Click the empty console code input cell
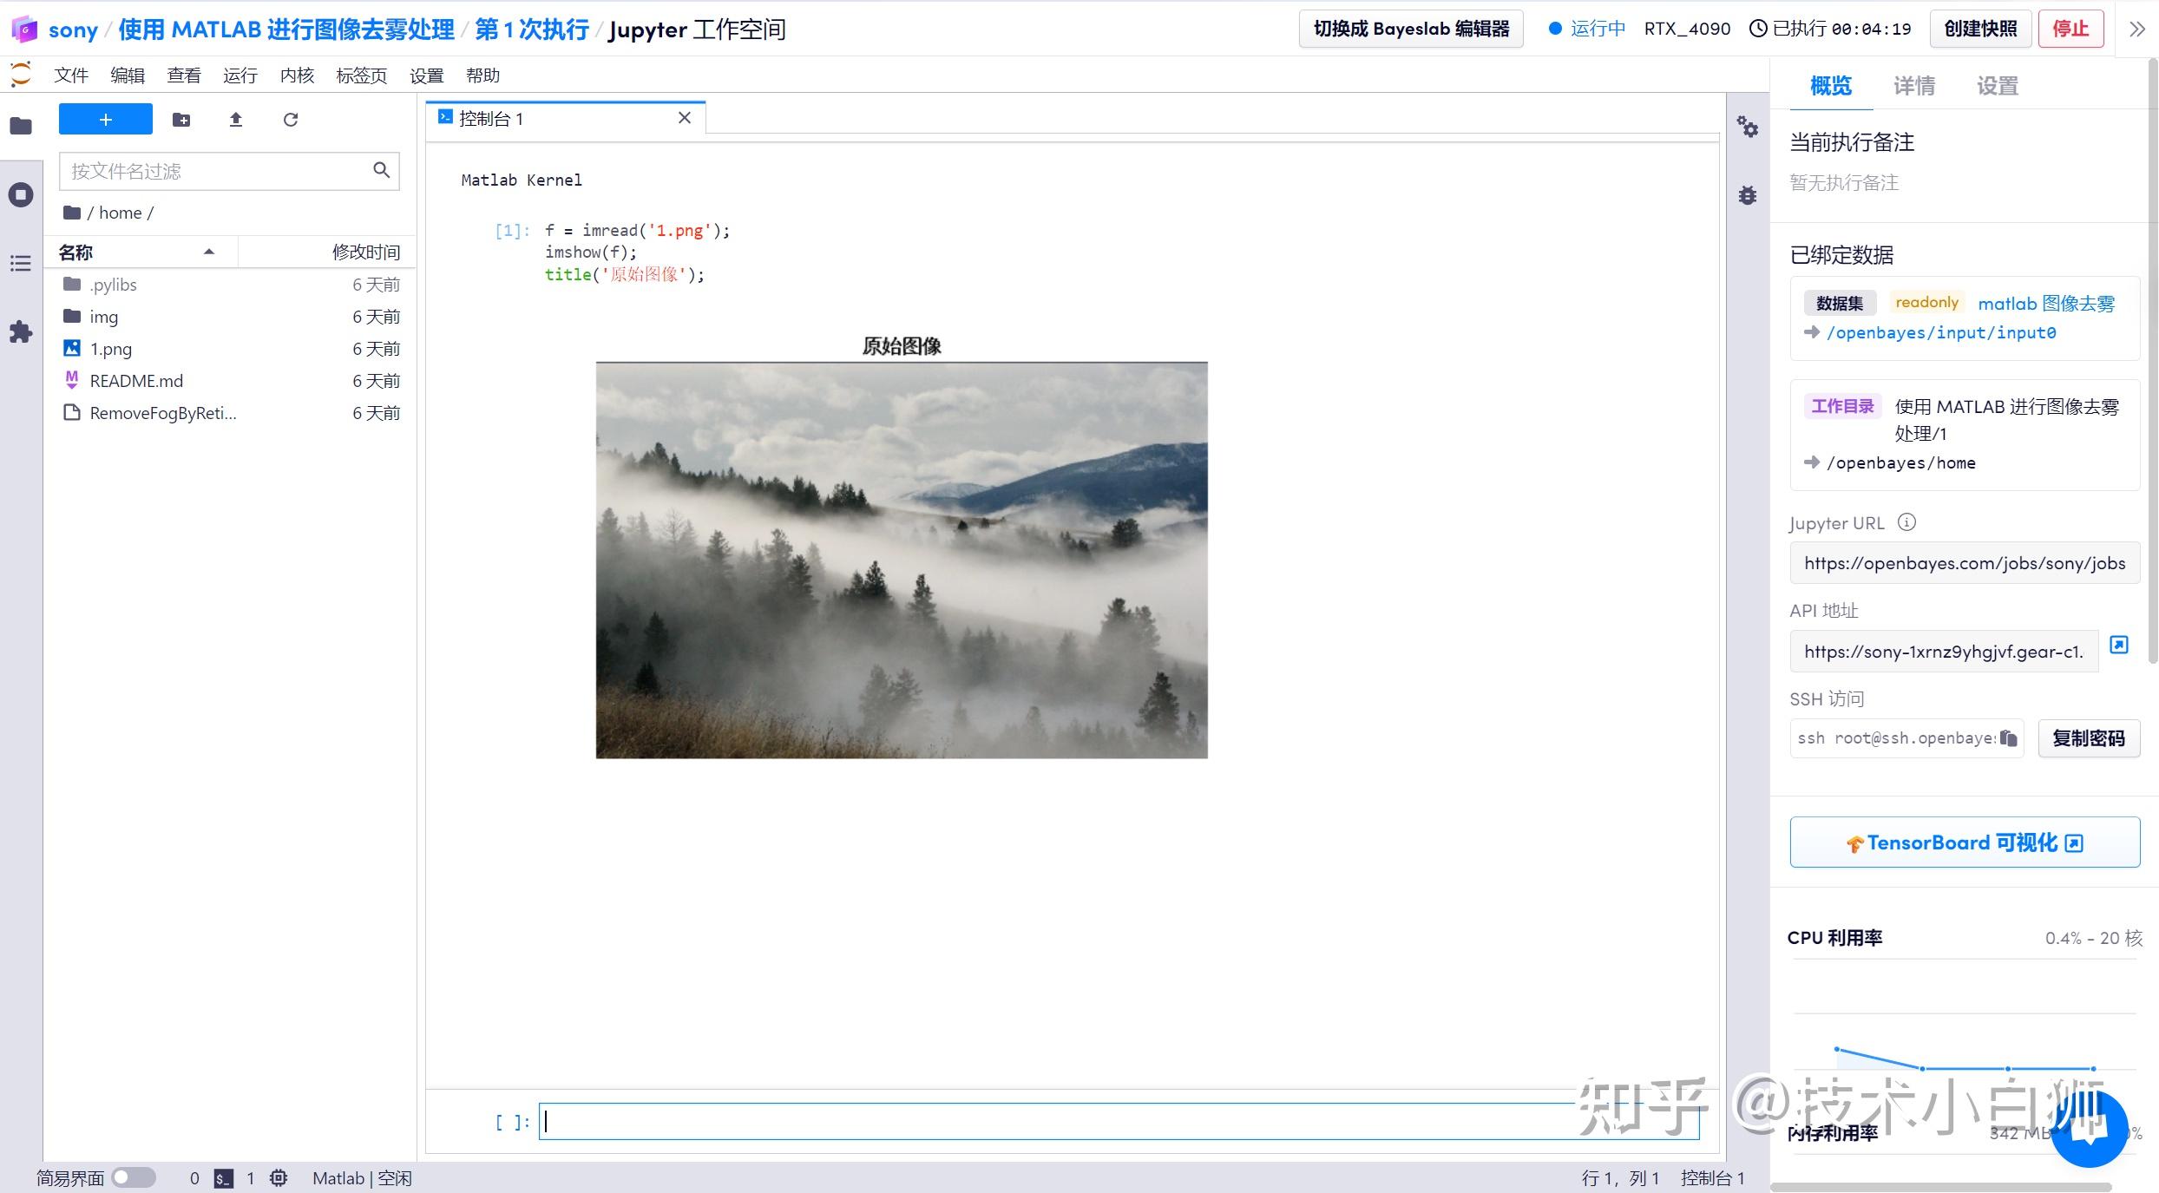The width and height of the screenshot is (2159, 1193). [1119, 1122]
